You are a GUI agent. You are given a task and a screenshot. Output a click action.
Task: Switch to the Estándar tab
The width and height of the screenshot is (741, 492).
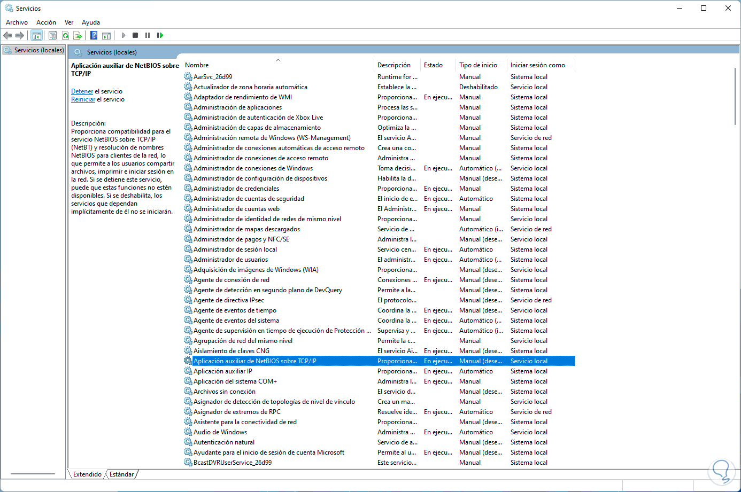(122, 474)
